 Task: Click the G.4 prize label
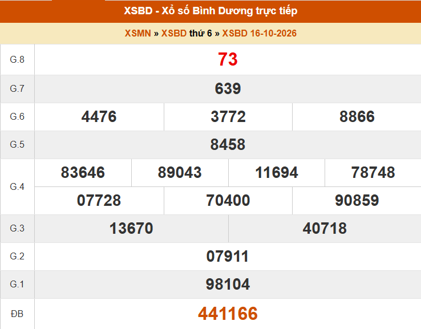pyautogui.click(x=17, y=186)
